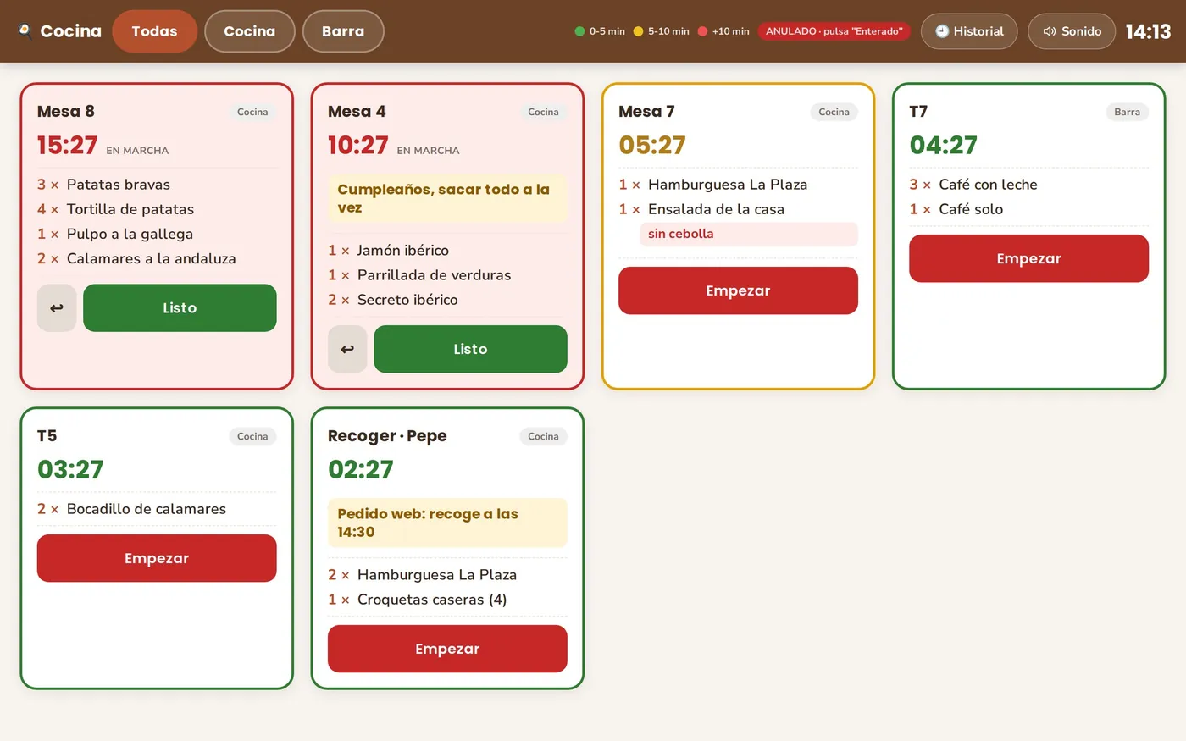Start T5 order with Empezar
1186x741 pixels.
click(x=157, y=558)
